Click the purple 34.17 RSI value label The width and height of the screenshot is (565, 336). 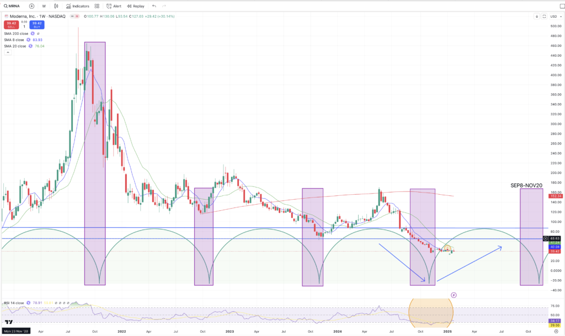click(x=555, y=321)
